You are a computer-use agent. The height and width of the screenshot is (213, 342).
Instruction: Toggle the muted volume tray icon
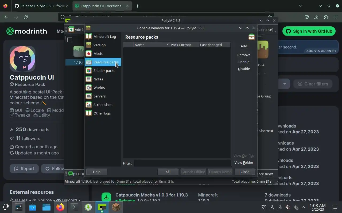288,207
